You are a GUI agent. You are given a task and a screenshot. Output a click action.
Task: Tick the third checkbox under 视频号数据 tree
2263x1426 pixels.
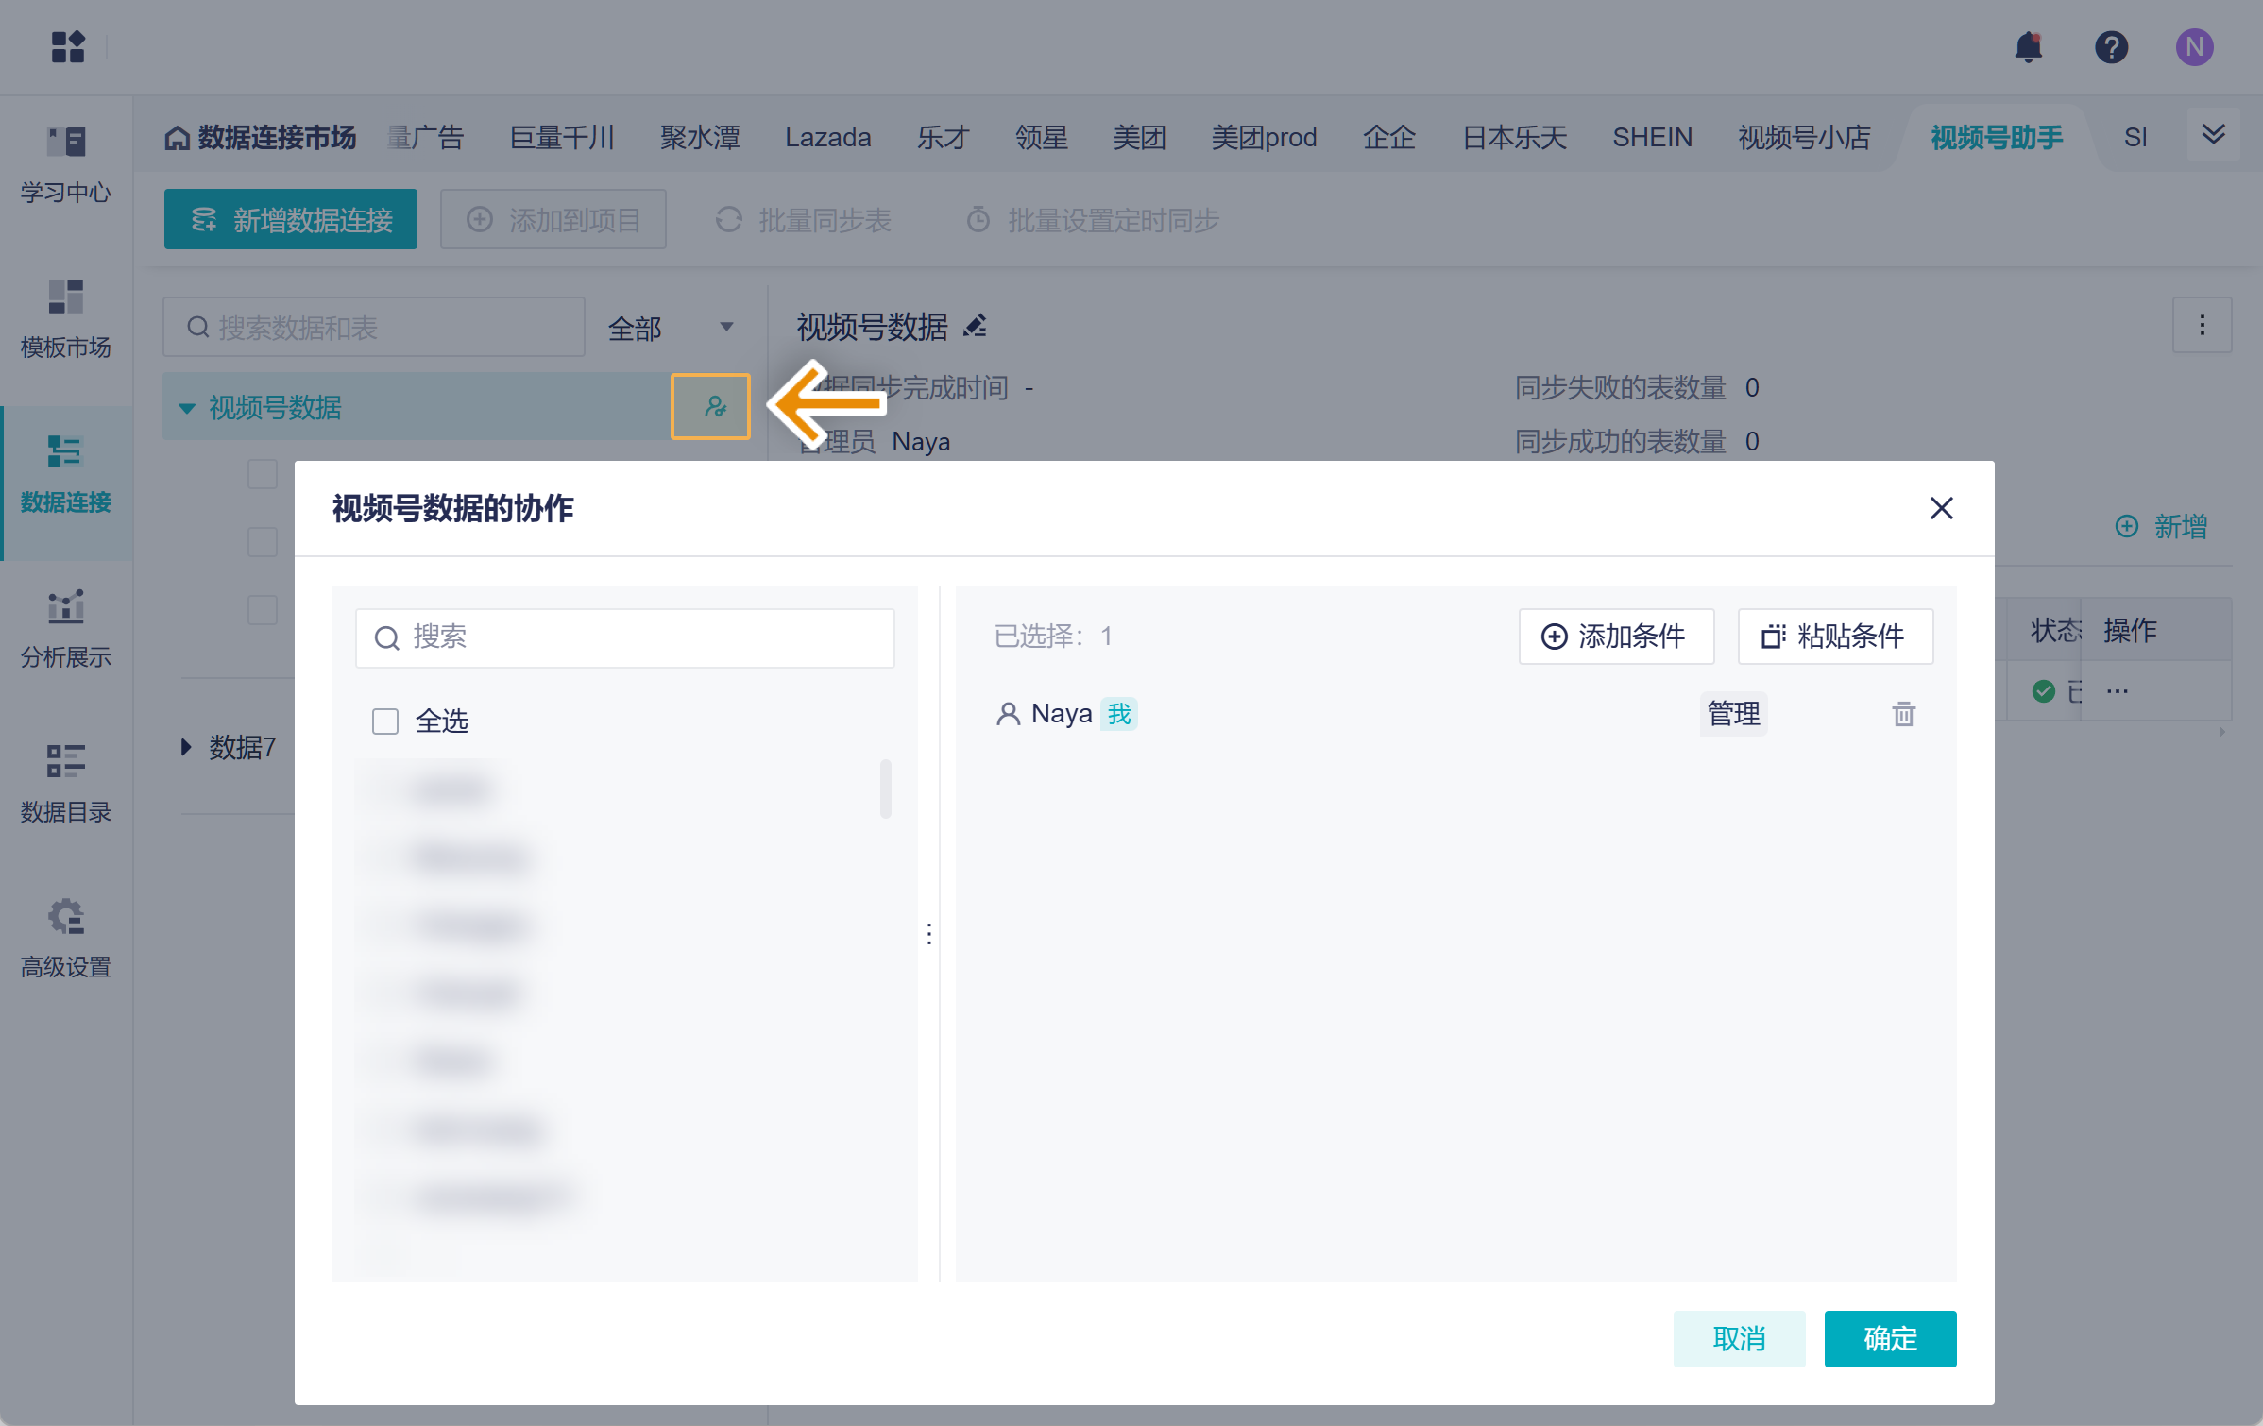click(x=263, y=610)
